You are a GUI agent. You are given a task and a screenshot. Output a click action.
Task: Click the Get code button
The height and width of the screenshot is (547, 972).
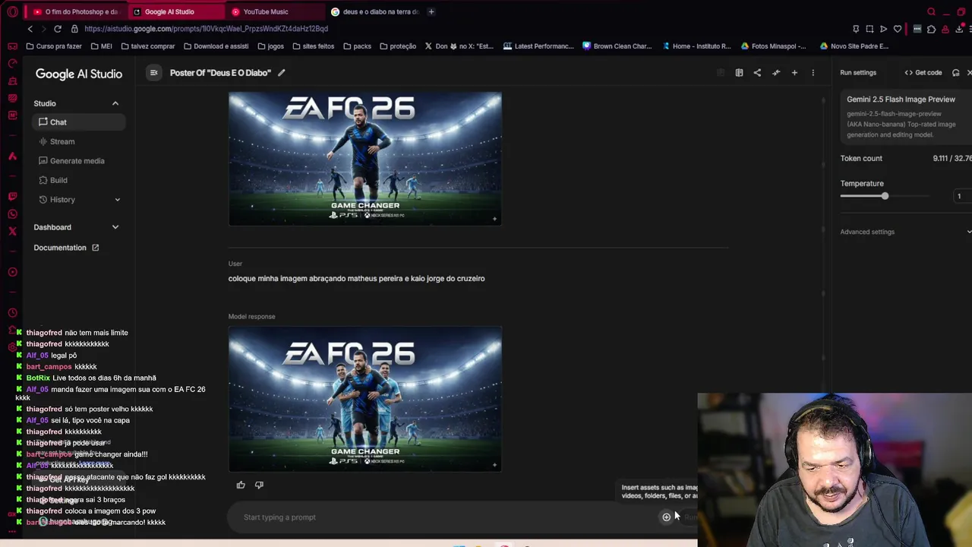(923, 73)
